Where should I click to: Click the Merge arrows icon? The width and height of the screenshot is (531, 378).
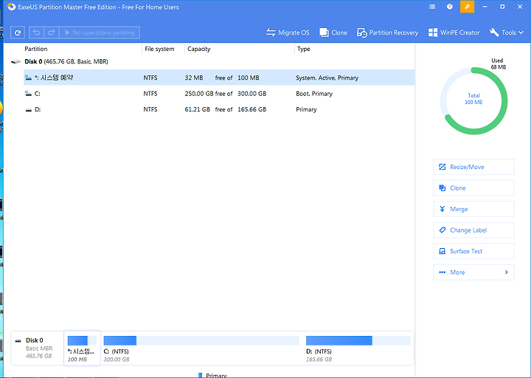click(x=442, y=209)
